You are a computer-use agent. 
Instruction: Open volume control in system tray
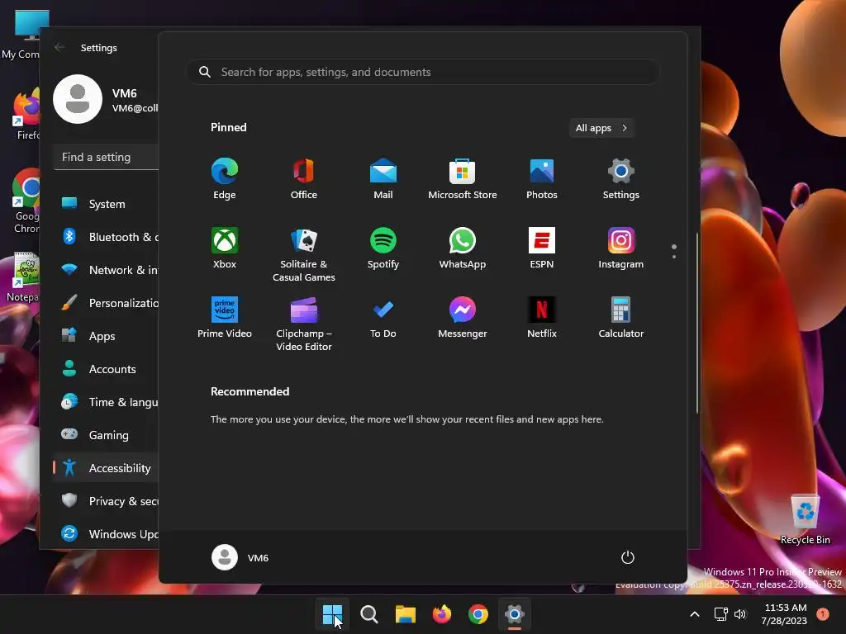(740, 614)
